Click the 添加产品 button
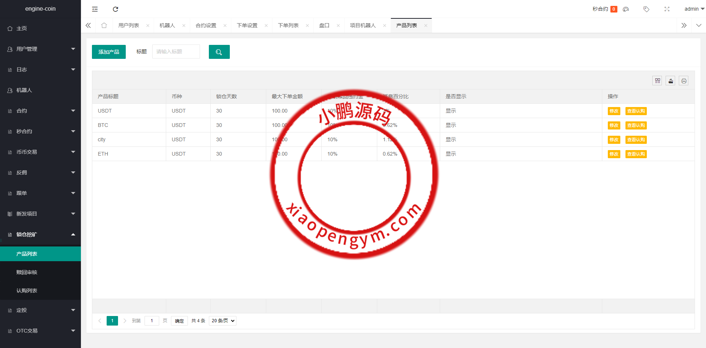 point(109,52)
